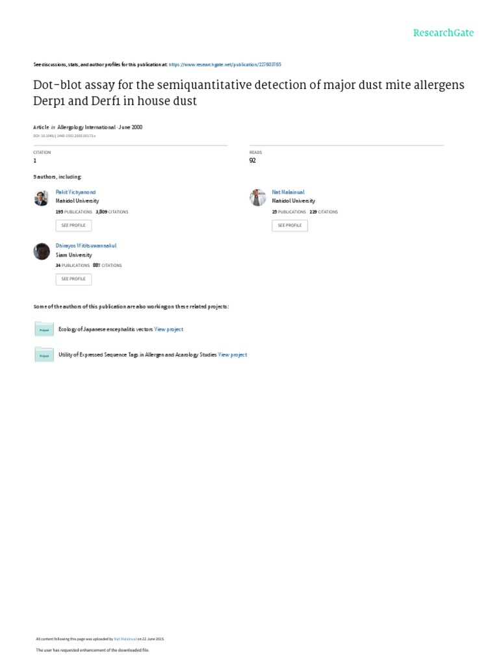Viewport: 499px width, 665px height.
Task: Click Pakit Vichyanond's profile photo
Action: pos(41,197)
